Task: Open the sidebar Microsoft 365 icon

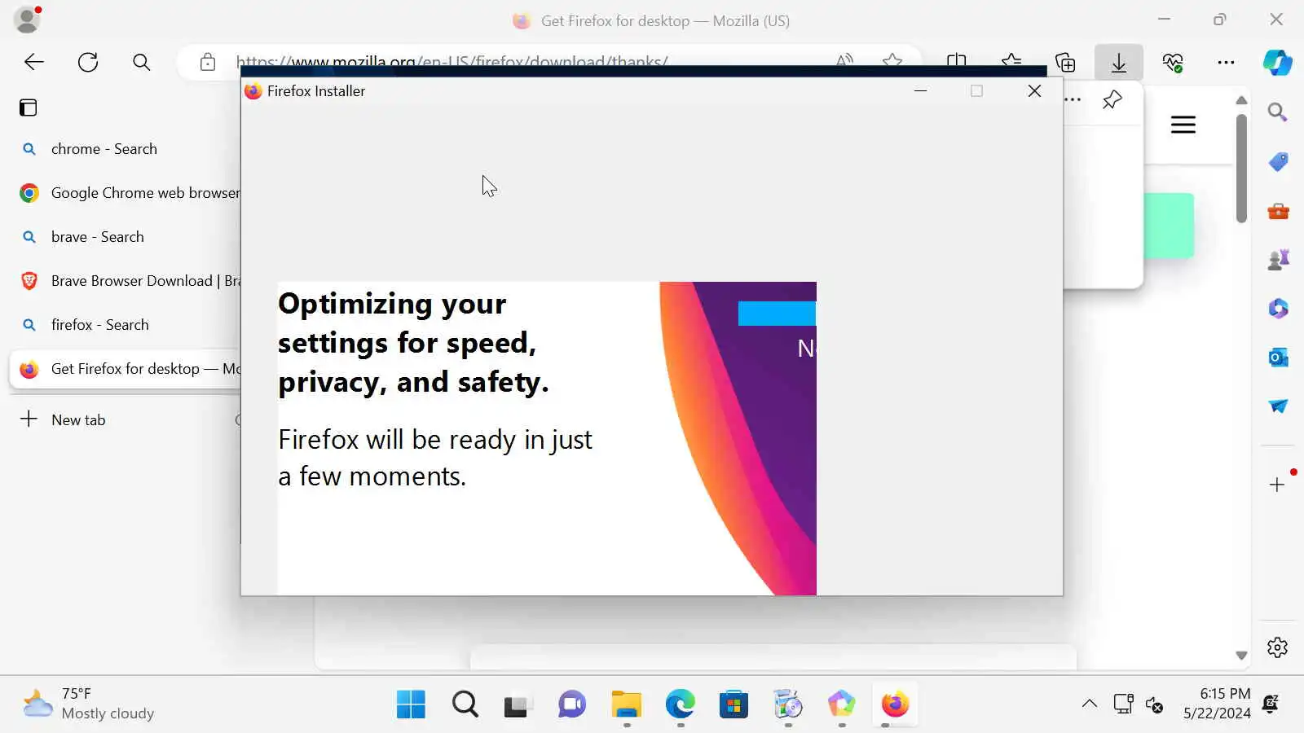Action: [x=1278, y=309]
